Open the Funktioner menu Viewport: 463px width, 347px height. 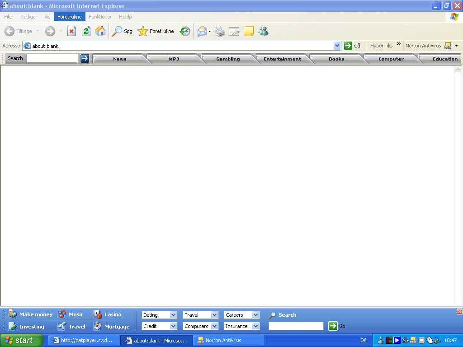coord(100,17)
